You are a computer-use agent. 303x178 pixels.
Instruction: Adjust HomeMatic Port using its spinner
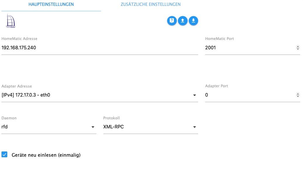tap(298, 48)
